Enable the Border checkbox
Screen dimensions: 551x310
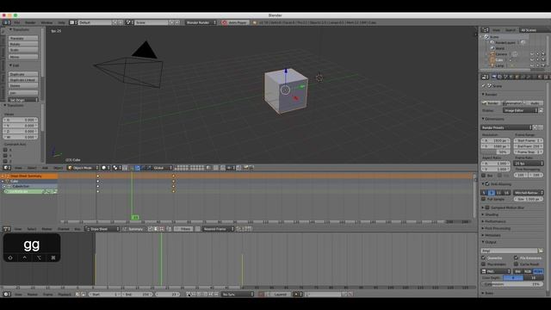click(x=484, y=175)
